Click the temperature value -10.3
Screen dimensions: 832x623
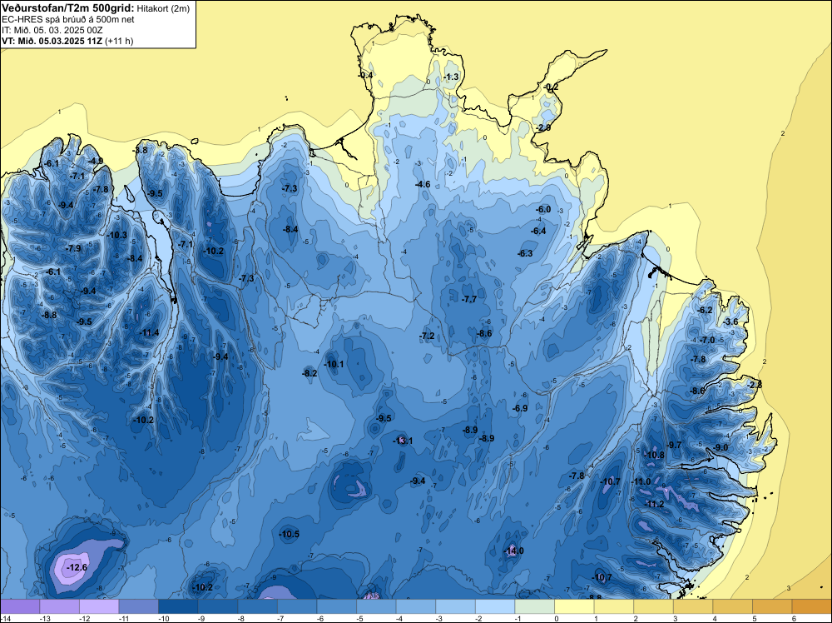pos(116,235)
